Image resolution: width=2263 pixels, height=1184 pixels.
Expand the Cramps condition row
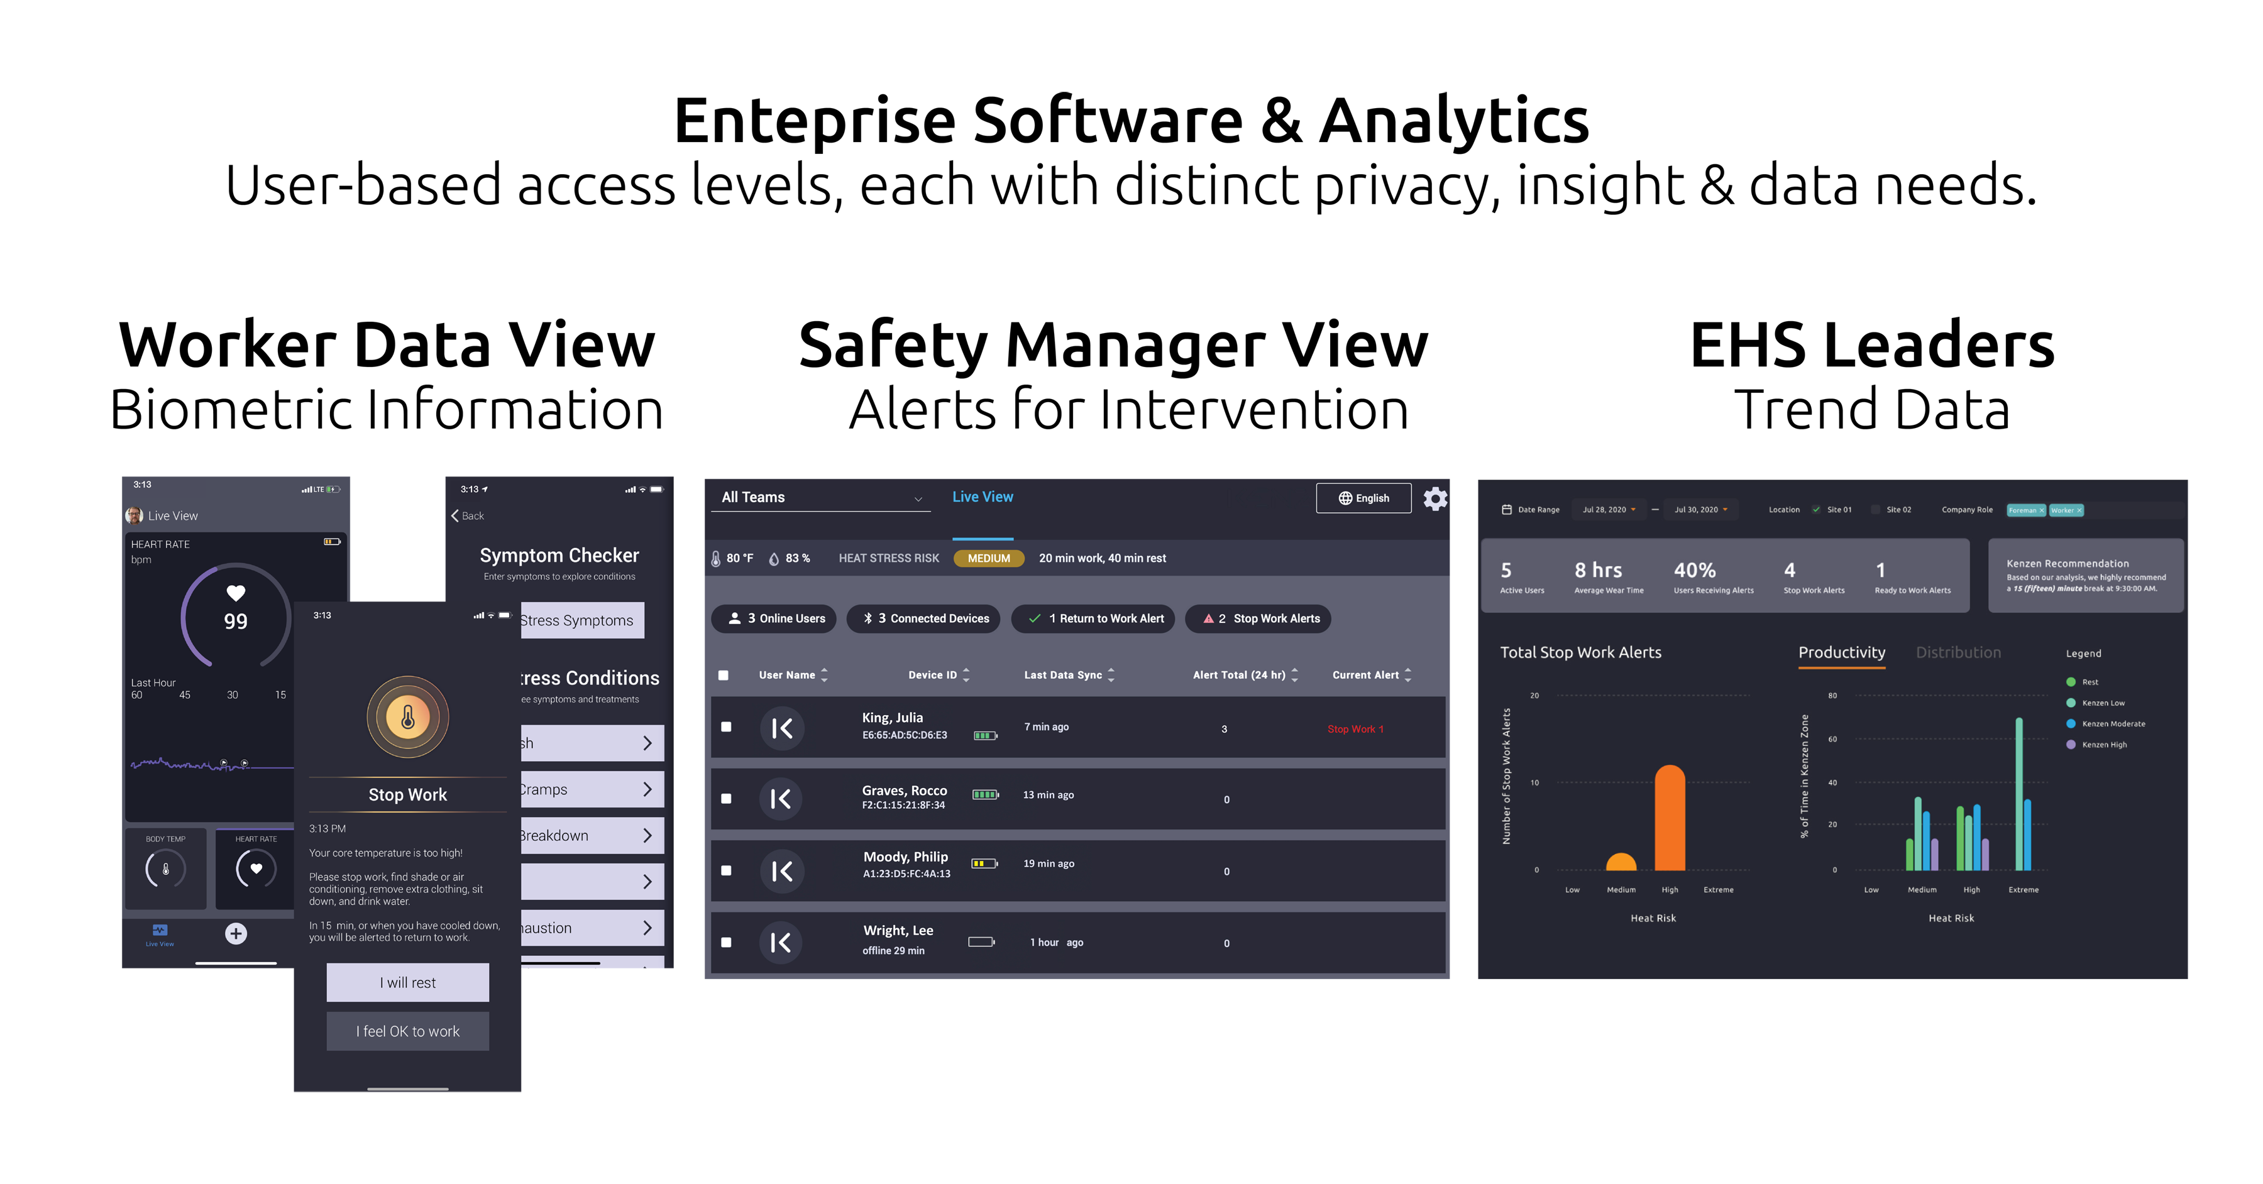[592, 789]
